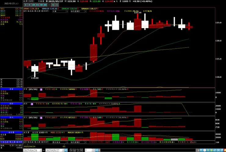Click the alert bell icon
This screenshot has width=226, height=152.
(224, 150)
